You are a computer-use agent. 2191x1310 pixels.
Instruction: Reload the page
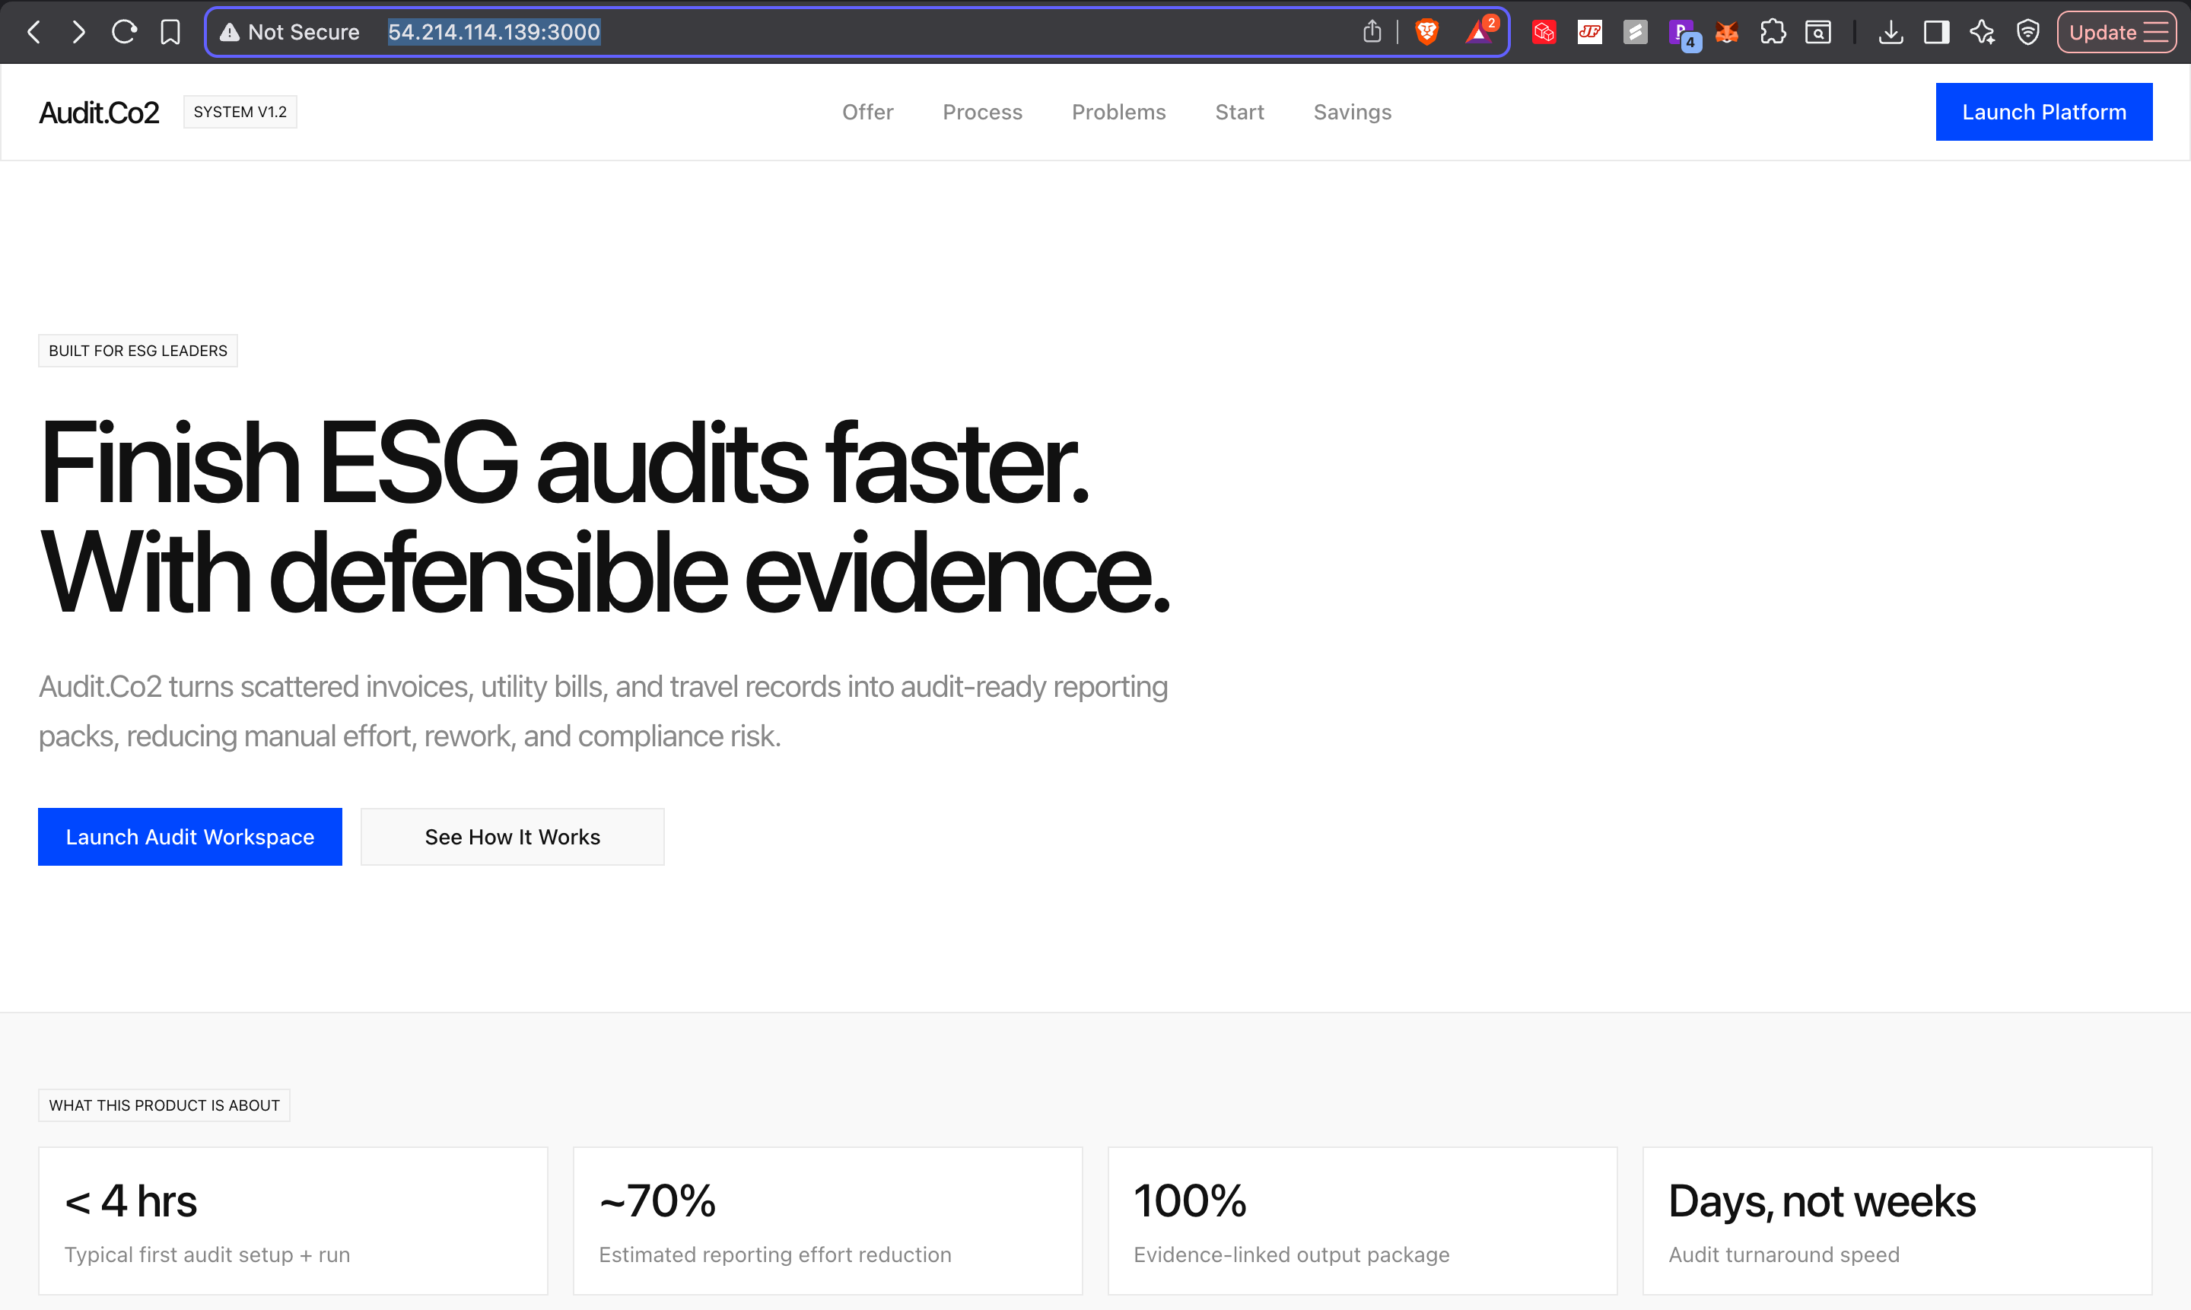coord(125,33)
